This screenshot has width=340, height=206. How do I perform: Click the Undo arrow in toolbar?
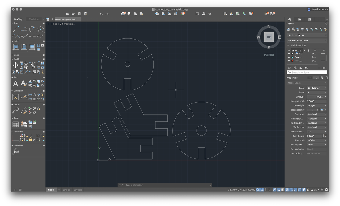coord(101,14)
